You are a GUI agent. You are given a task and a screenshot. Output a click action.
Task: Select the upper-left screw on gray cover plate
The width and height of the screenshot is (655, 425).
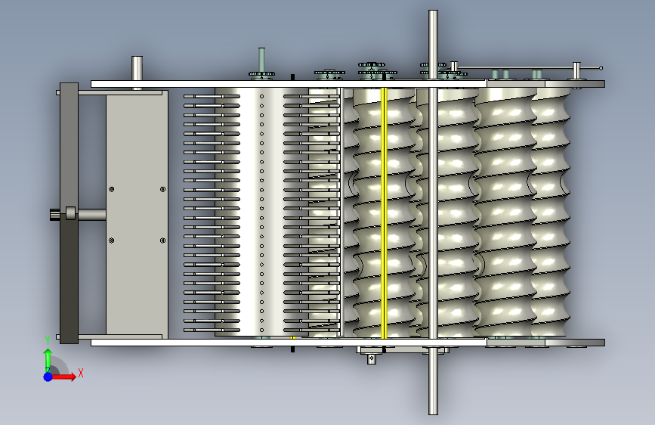pyautogui.click(x=112, y=190)
